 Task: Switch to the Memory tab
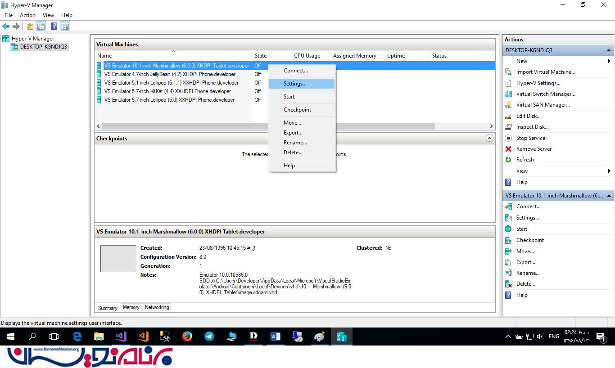point(131,307)
